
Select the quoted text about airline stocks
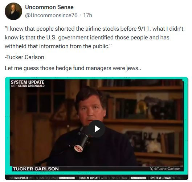click(94, 38)
